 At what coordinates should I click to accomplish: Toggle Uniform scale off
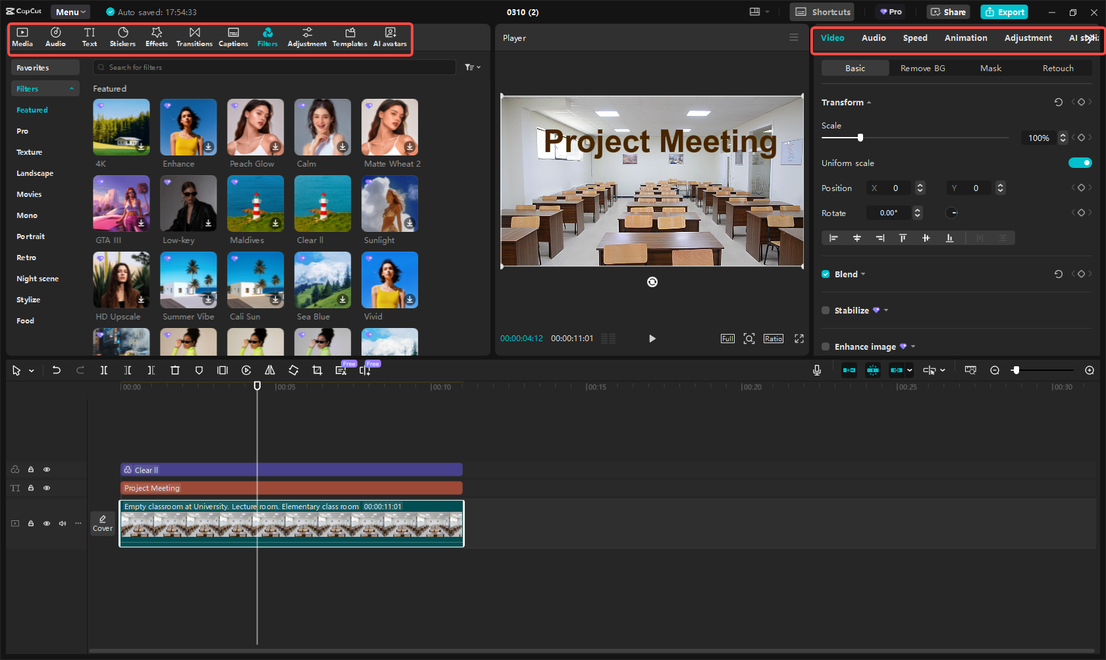[x=1080, y=163]
